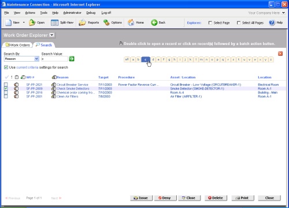The width and height of the screenshot is (289, 208).
Task: Enable the Select All Pages checkbox
Action: click(x=239, y=23)
